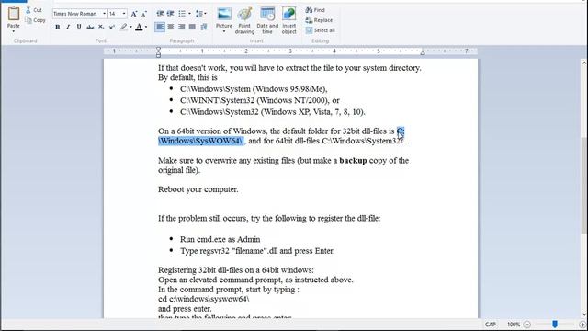This screenshot has width=588, height=331.
Task: Open the font family dropdown
Action: coord(104,14)
